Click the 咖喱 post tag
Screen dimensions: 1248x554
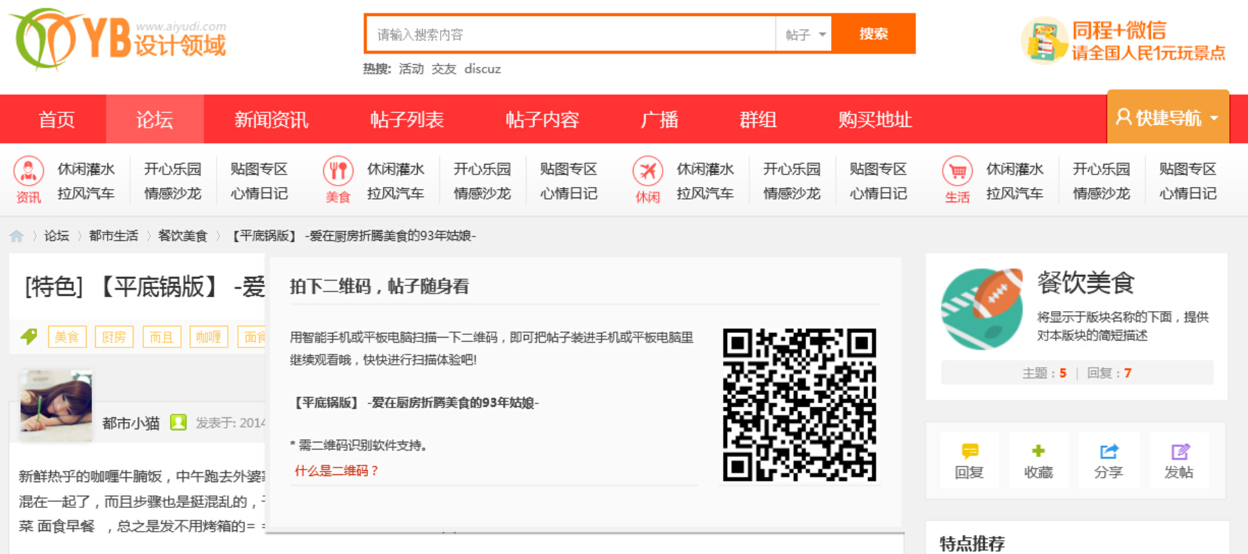(x=208, y=337)
